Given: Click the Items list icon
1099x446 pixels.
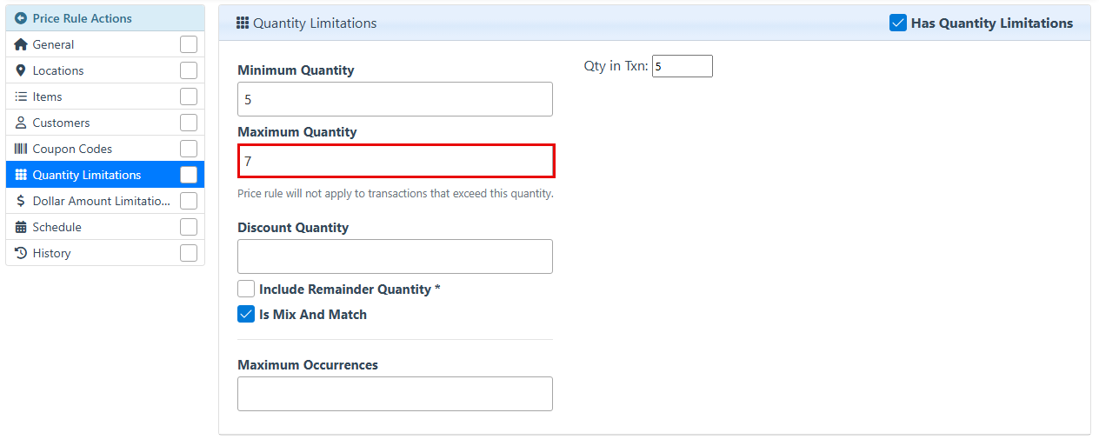Looking at the screenshot, I should click(x=21, y=97).
